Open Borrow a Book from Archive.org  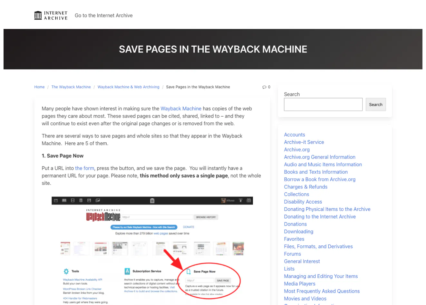pos(320,179)
